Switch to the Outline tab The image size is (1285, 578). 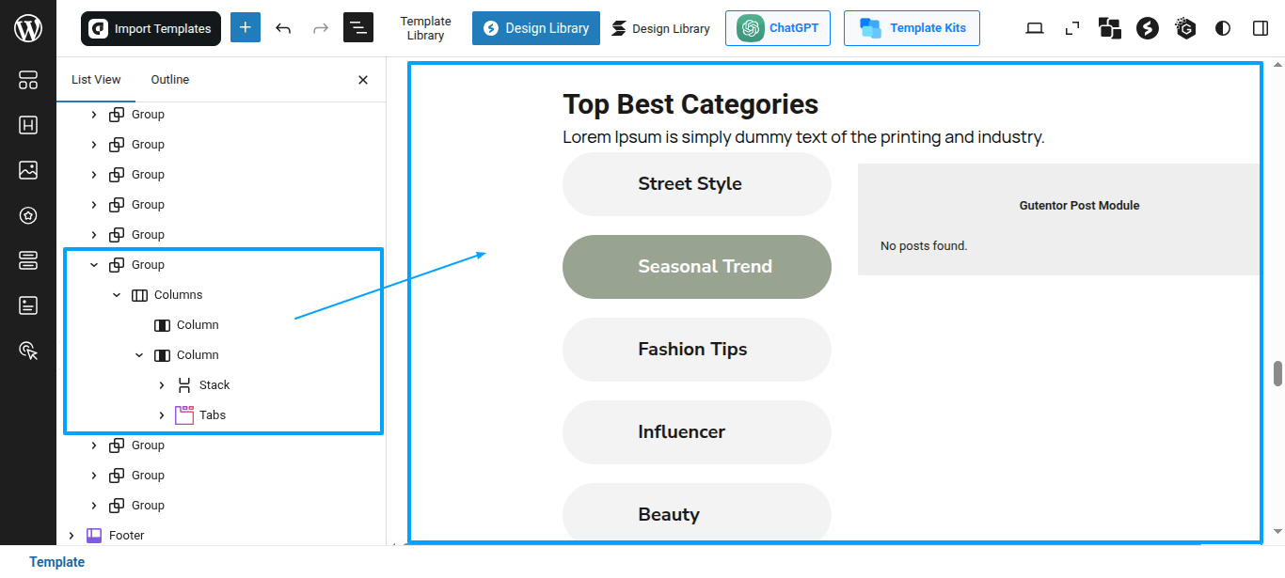(x=170, y=80)
